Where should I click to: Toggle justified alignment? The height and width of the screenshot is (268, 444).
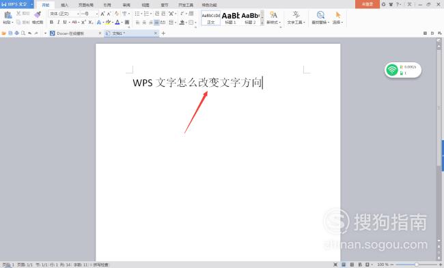click(x=156, y=23)
